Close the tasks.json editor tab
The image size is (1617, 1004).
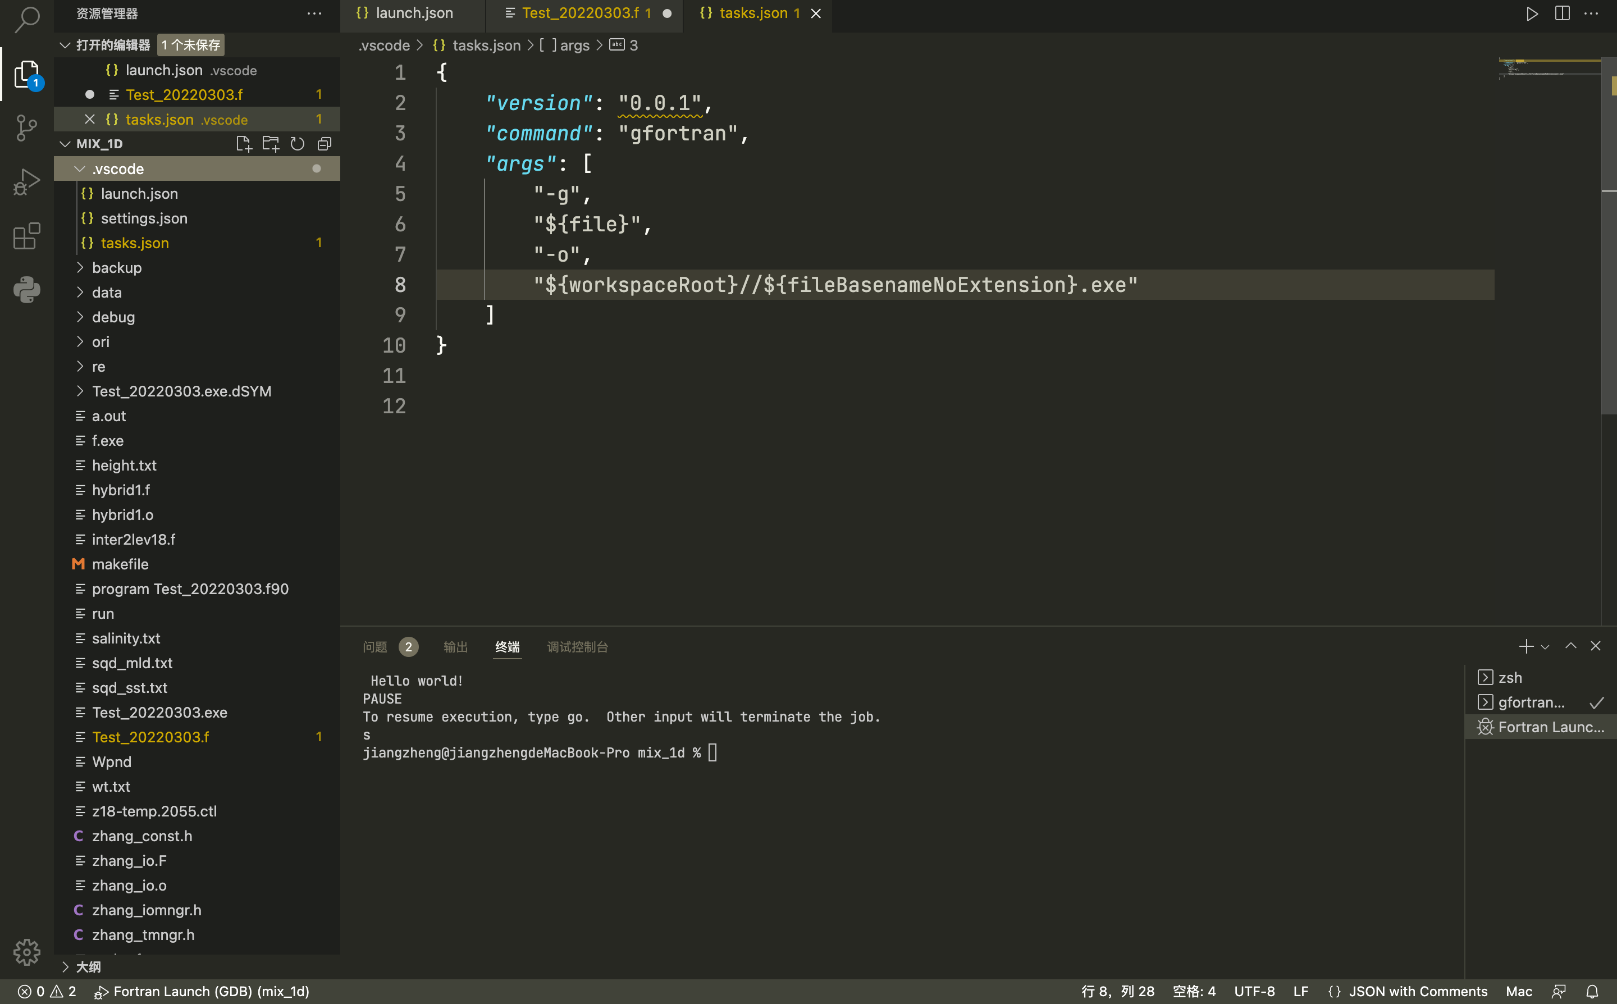pyautogui.click(x=816, y=13)
